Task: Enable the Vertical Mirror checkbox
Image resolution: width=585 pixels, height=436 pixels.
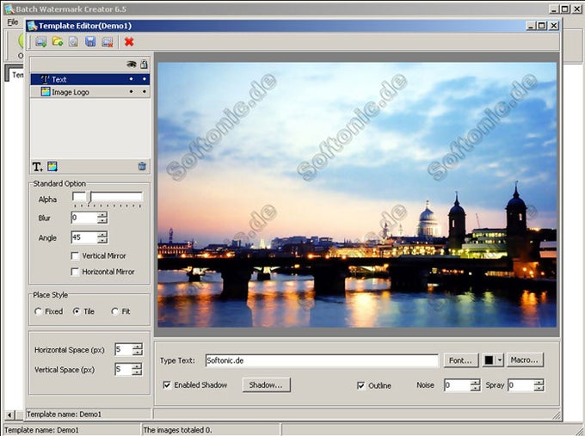Action: [x=75, y=256]
